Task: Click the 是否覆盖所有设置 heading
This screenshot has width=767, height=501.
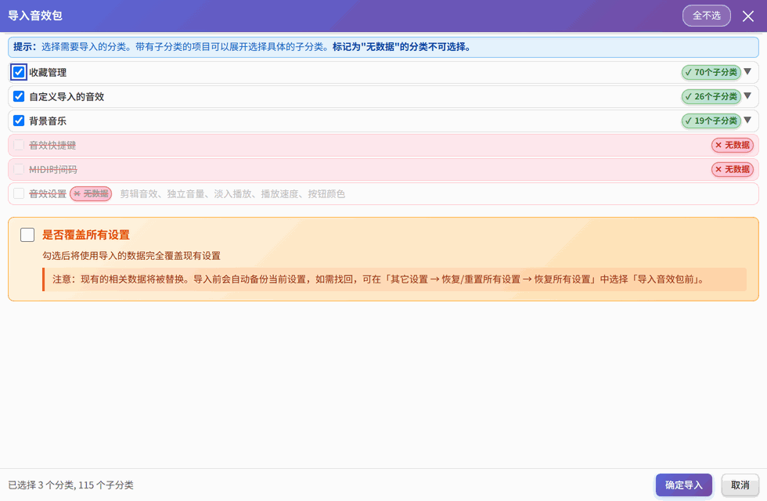Action: tap(86, 235)
